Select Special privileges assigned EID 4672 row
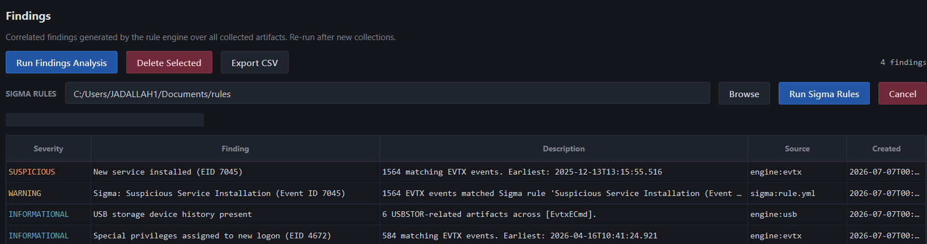This screenshot has width=927, height=244. (x=466, y=235)
